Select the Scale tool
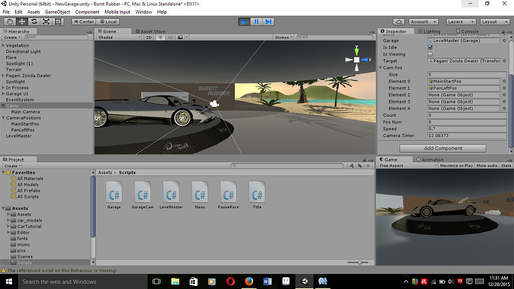The image size is (514, 289). point(46,22)
